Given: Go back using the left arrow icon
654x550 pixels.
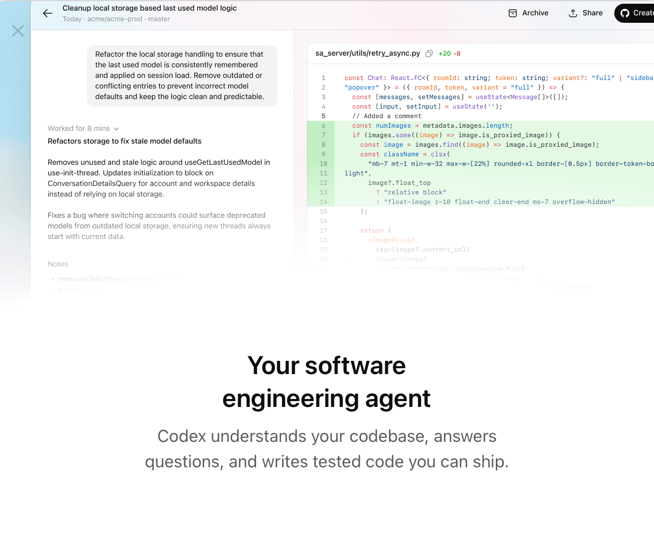Looking at the screenshot, I should click(x=48, y=13).
